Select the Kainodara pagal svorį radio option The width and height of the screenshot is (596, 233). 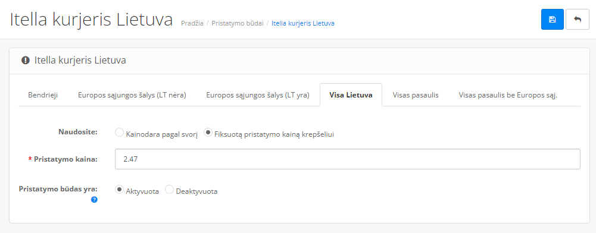[x=119, y=133]
